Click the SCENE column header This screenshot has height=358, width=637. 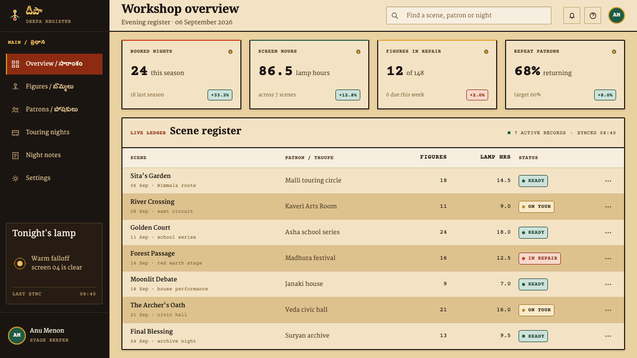(x=138, y=158)
